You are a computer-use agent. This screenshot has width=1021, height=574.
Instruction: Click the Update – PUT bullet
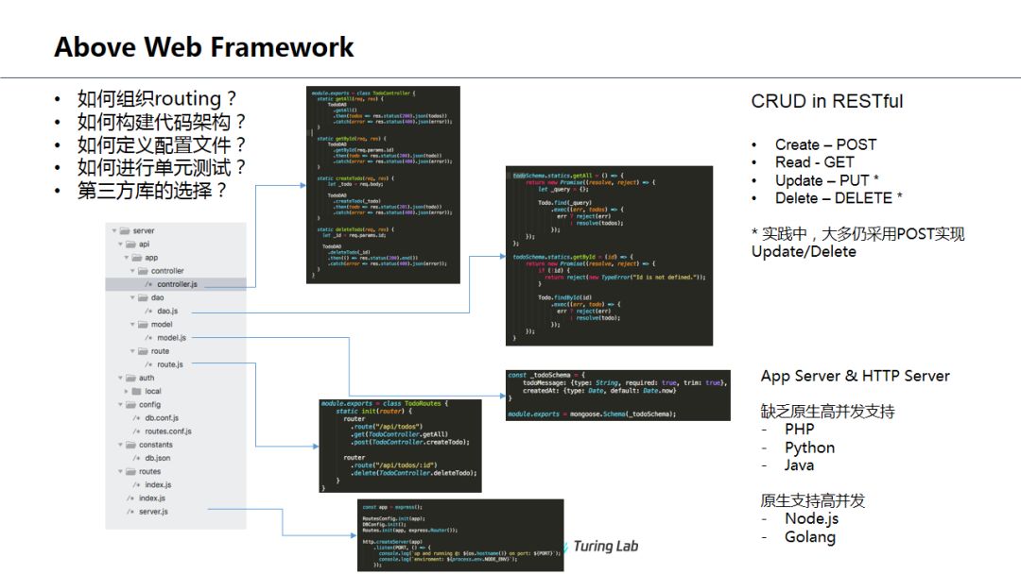[827, 180]
